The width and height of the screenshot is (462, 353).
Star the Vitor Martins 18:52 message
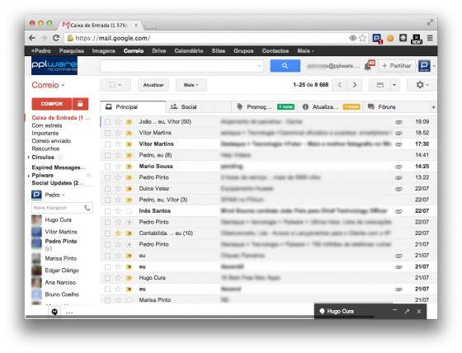(118, 133)
